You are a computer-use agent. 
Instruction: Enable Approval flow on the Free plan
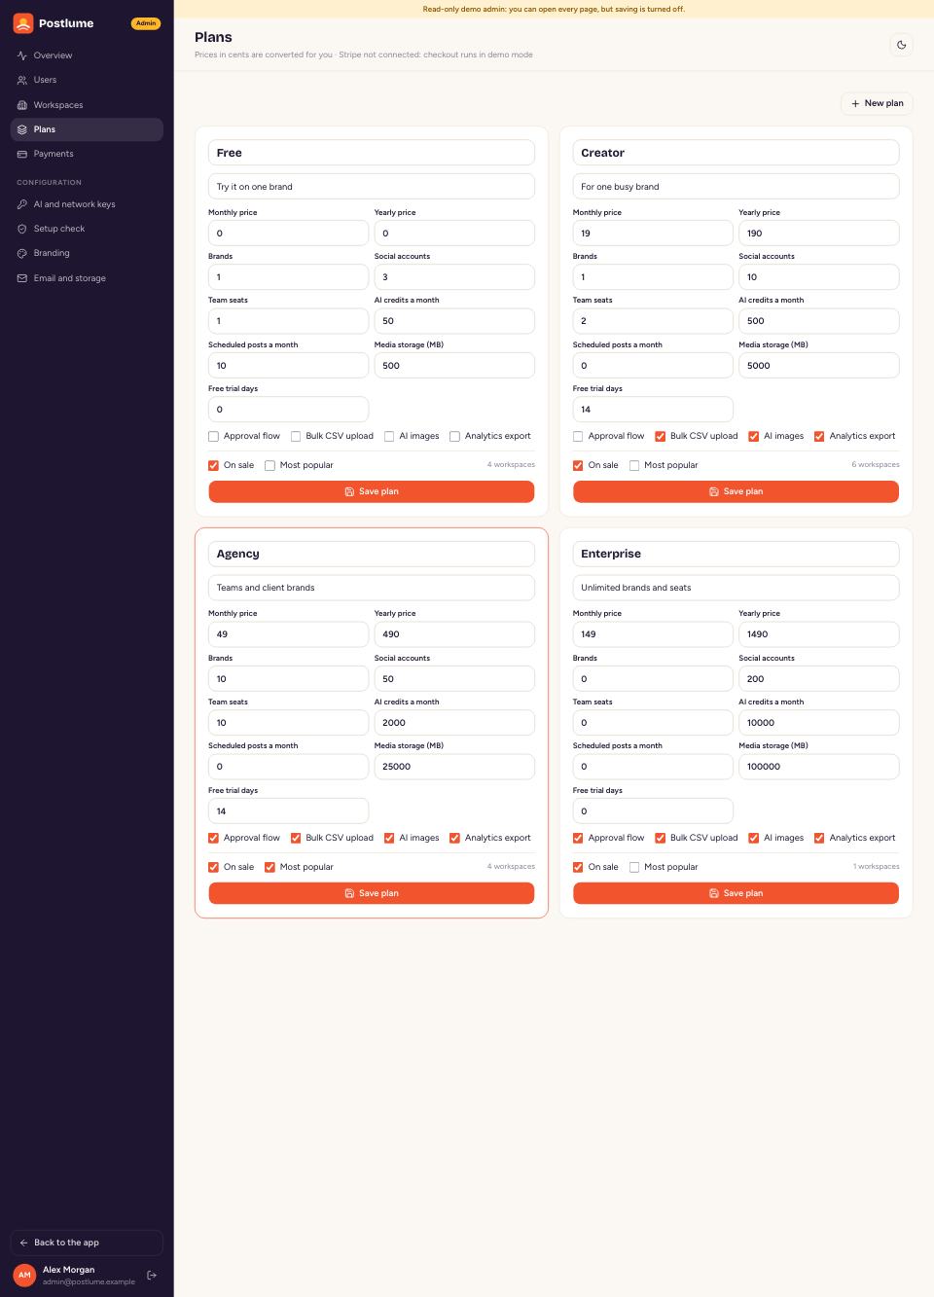pos(213,437)
